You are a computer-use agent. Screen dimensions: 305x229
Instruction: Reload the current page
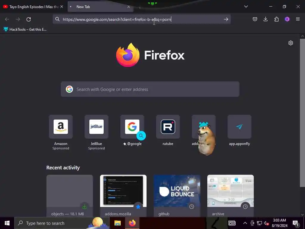pyautogui.click(x=29, y=19)
